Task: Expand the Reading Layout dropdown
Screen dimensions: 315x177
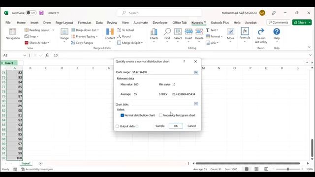Action: (x=53, y=30)
